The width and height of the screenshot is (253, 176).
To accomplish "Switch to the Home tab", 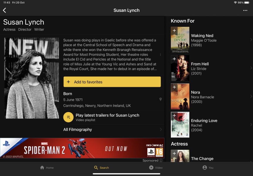I will [47, 167].
